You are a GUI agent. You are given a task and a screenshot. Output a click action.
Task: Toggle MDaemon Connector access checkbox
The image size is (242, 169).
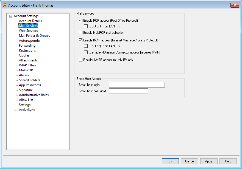coord(86,52)
